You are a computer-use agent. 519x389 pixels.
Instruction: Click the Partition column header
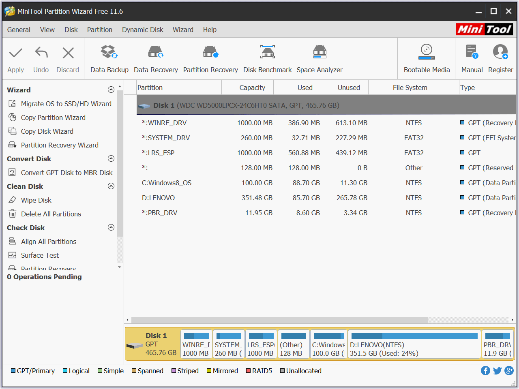tap(178, 88)
